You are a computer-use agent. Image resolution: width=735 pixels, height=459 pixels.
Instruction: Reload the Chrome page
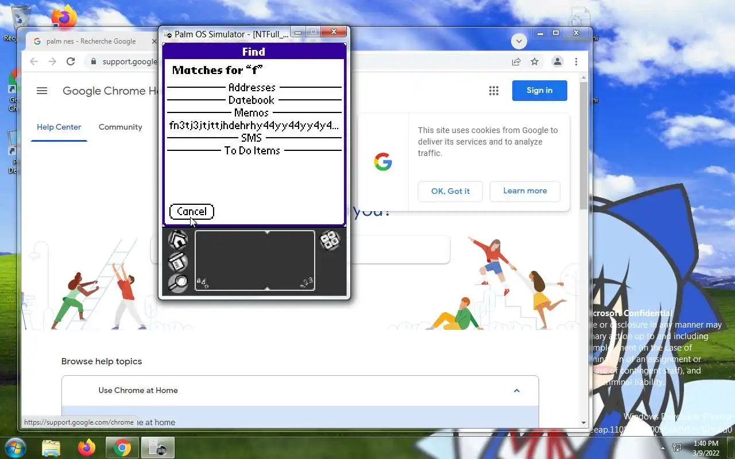[x=71, y=61]
